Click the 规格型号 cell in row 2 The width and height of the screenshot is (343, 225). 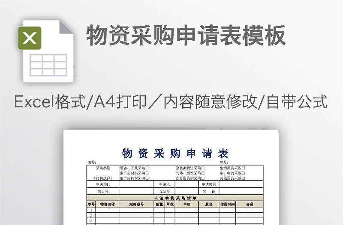pos(136,216)
